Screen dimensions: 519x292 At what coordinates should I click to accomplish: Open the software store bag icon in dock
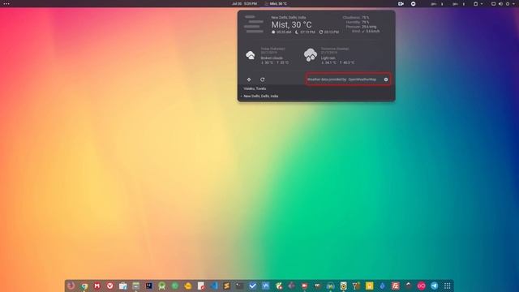[122, 286]
